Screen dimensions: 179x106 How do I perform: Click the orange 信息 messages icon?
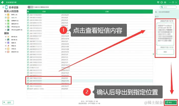[x=8, y=18]
